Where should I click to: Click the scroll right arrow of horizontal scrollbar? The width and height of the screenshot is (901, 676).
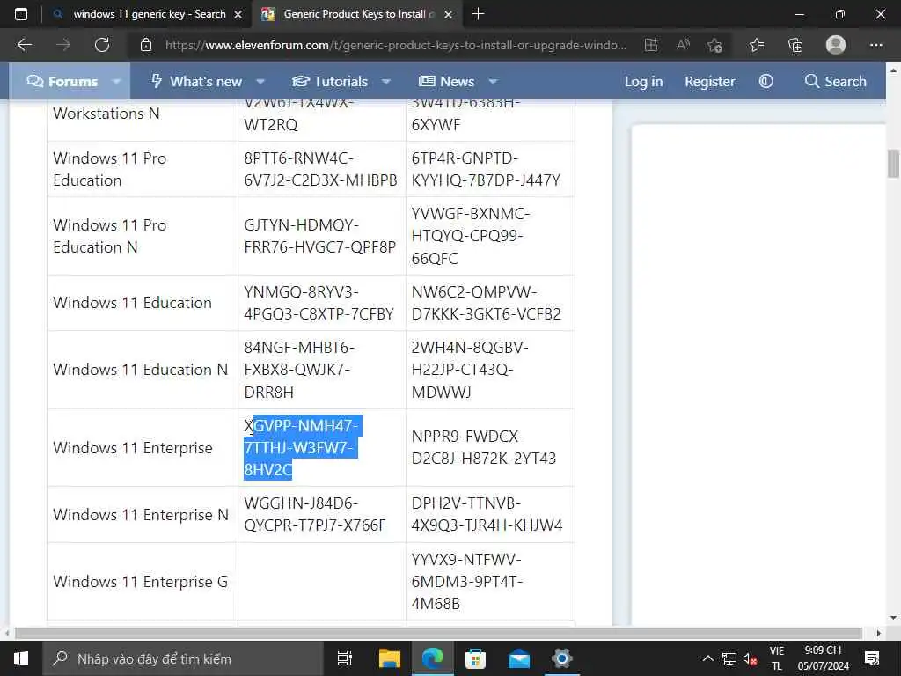pyautogui.click(x=878, y=633)
